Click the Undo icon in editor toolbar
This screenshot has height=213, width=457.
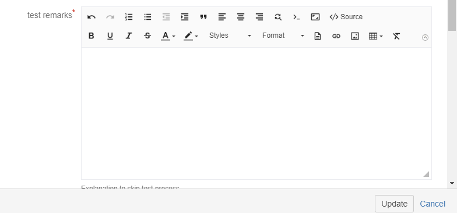coord(92,17)
